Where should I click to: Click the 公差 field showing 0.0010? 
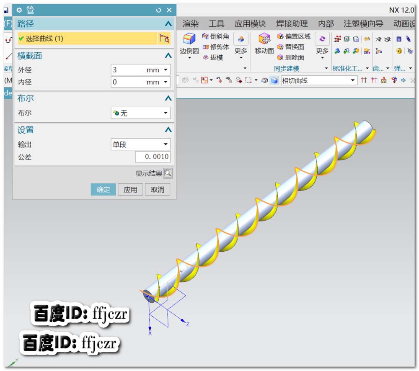(153, 157)
